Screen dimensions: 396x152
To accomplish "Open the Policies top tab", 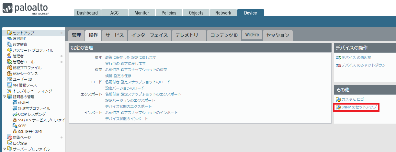I will click(168, 13).
